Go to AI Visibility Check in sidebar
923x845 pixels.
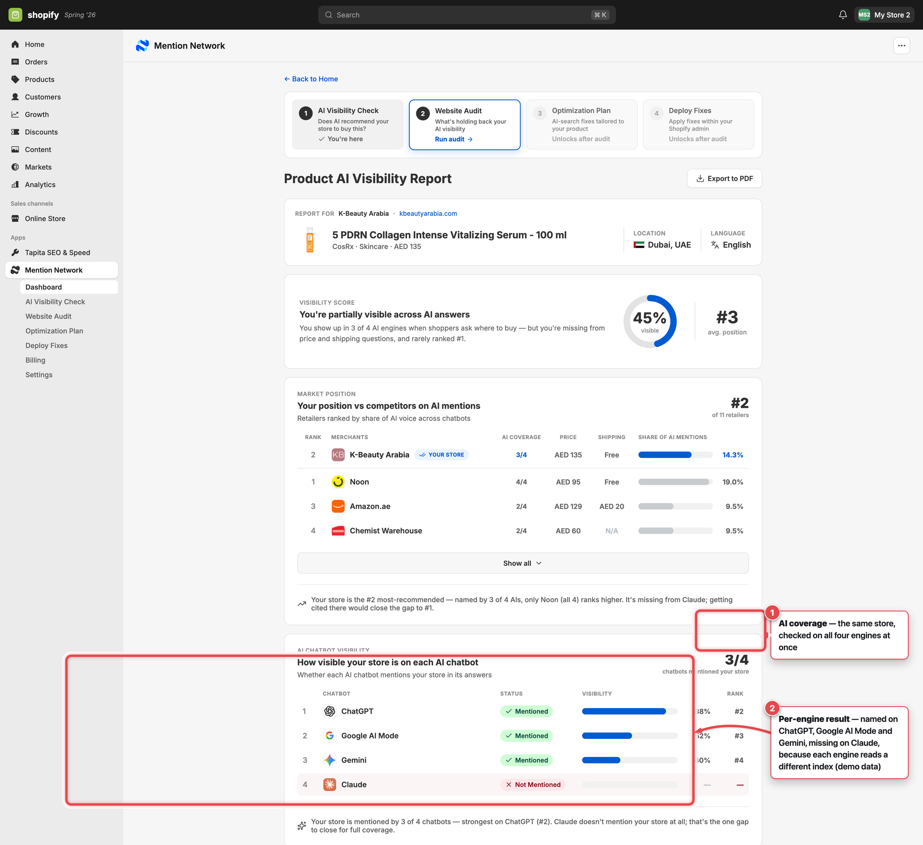point(55,302)
